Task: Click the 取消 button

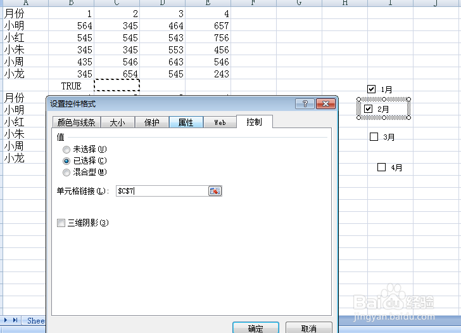Action: (309, 328)
